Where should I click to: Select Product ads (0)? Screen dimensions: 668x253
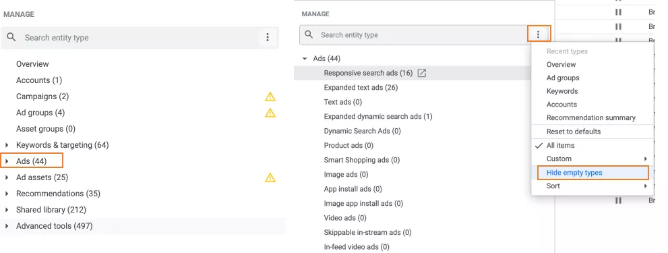(348, 146)
